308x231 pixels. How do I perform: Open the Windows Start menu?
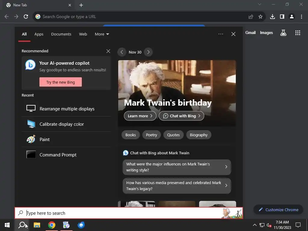point(7,225)
